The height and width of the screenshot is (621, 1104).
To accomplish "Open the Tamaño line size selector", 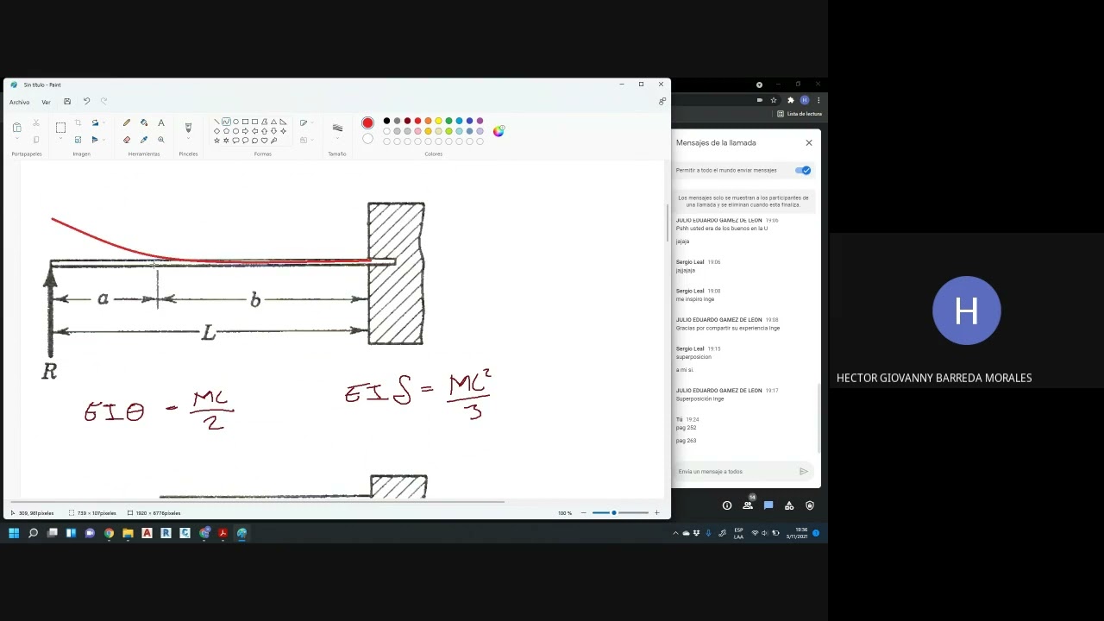I will pyautogui.click(x=337, y=129).
